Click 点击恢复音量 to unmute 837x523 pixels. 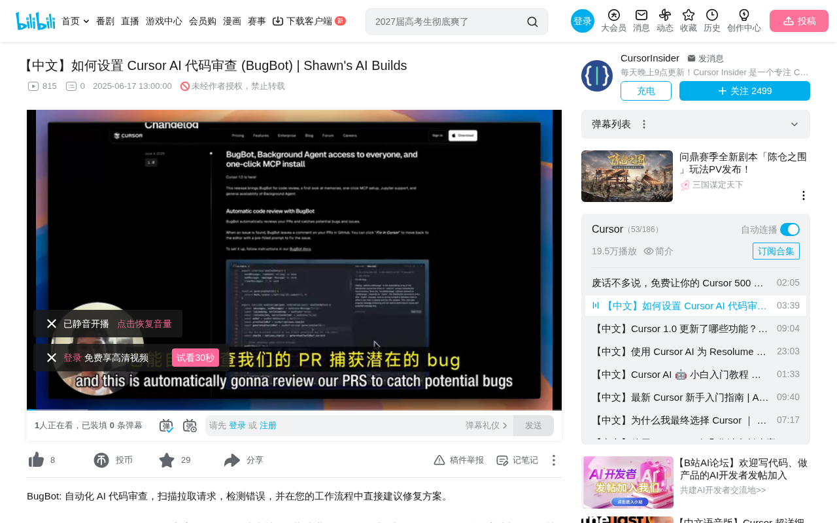(145, 324)
